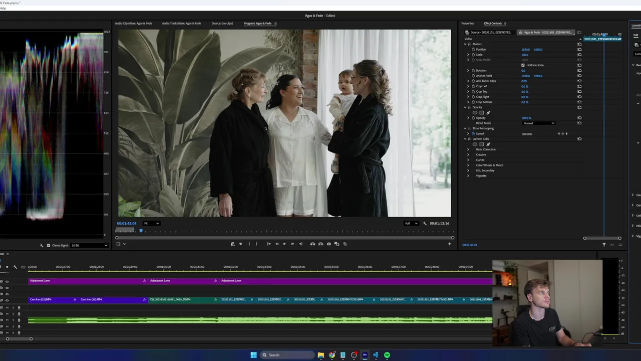641x361 pixels.
Task: Hide the Cam fran video track eye
Action: 7,300
